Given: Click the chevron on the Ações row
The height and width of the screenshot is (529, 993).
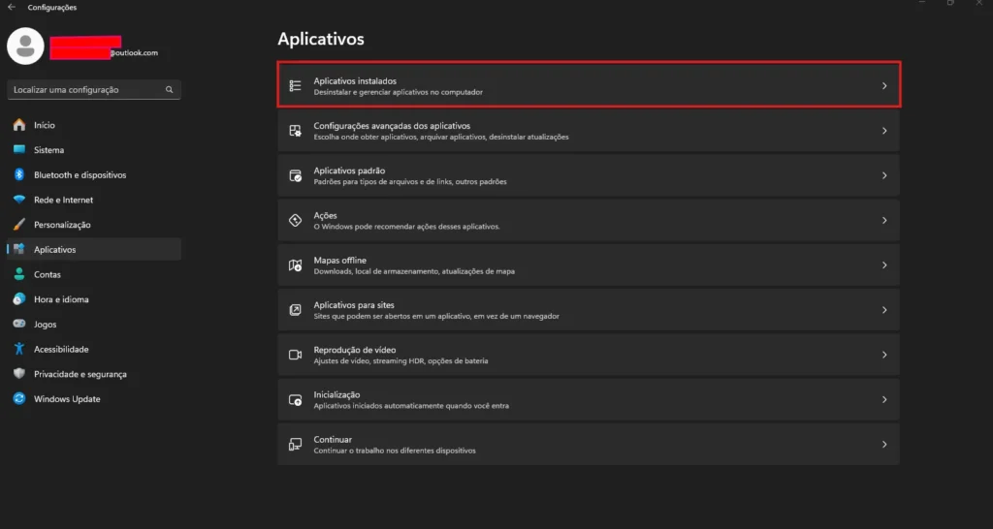Looking at the screenshot, I should point(884,220).
